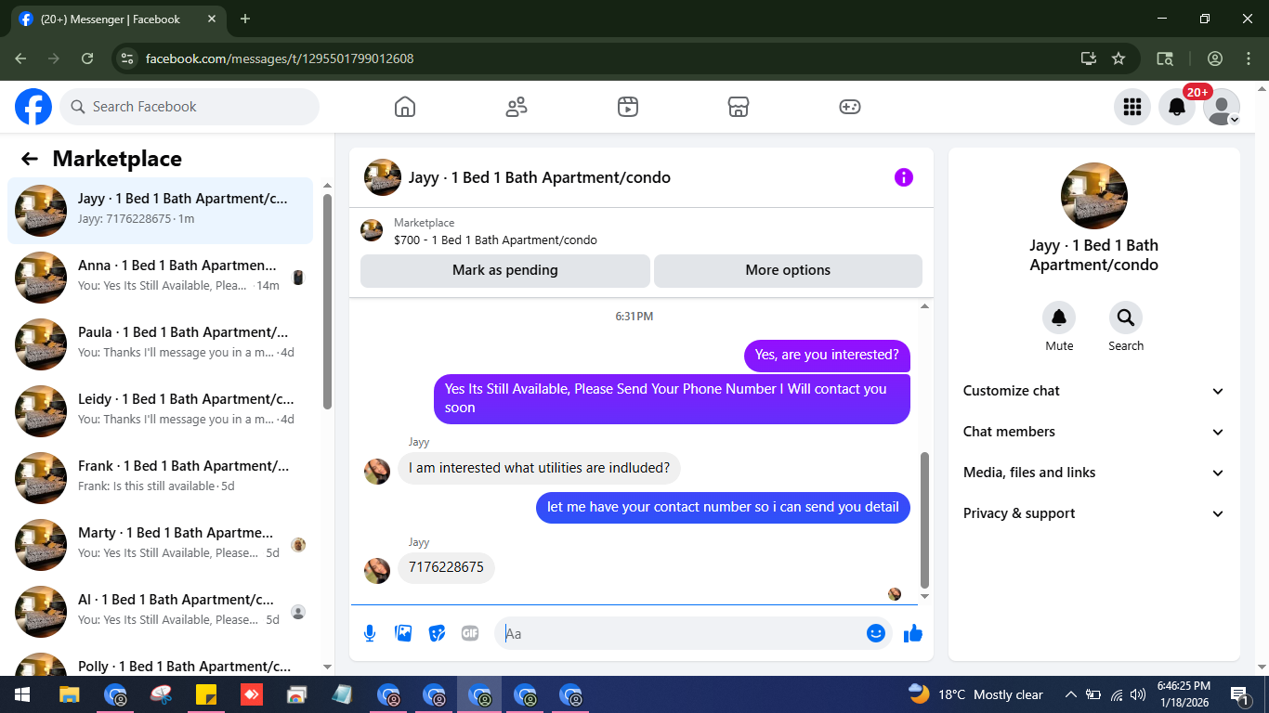
Task: Record a voice clip with microphone icon
Action: tap(370, 633)
